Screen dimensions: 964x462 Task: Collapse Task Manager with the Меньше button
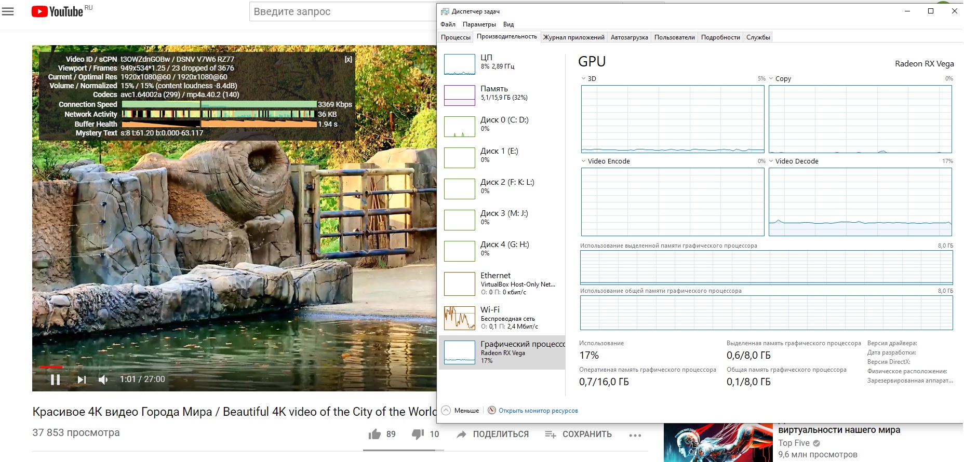pos(461,411)
